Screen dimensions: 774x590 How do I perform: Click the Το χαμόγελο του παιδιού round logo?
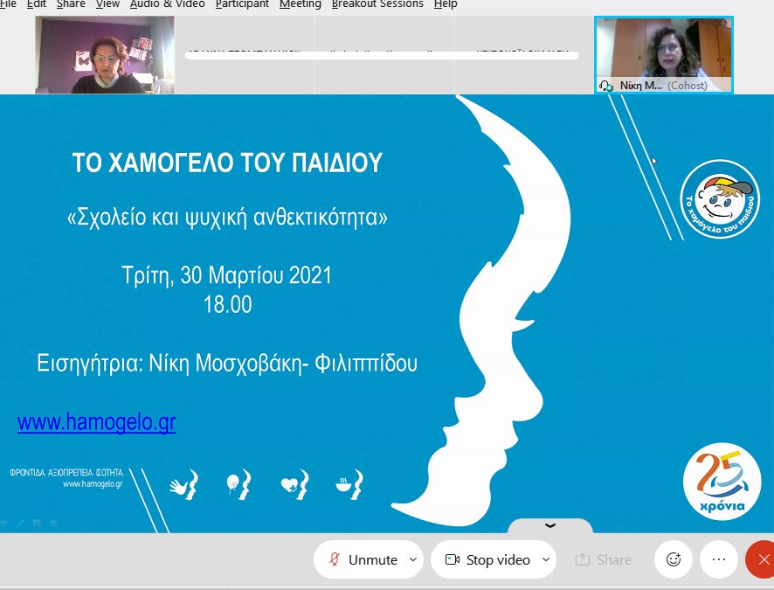coord(720,199)
